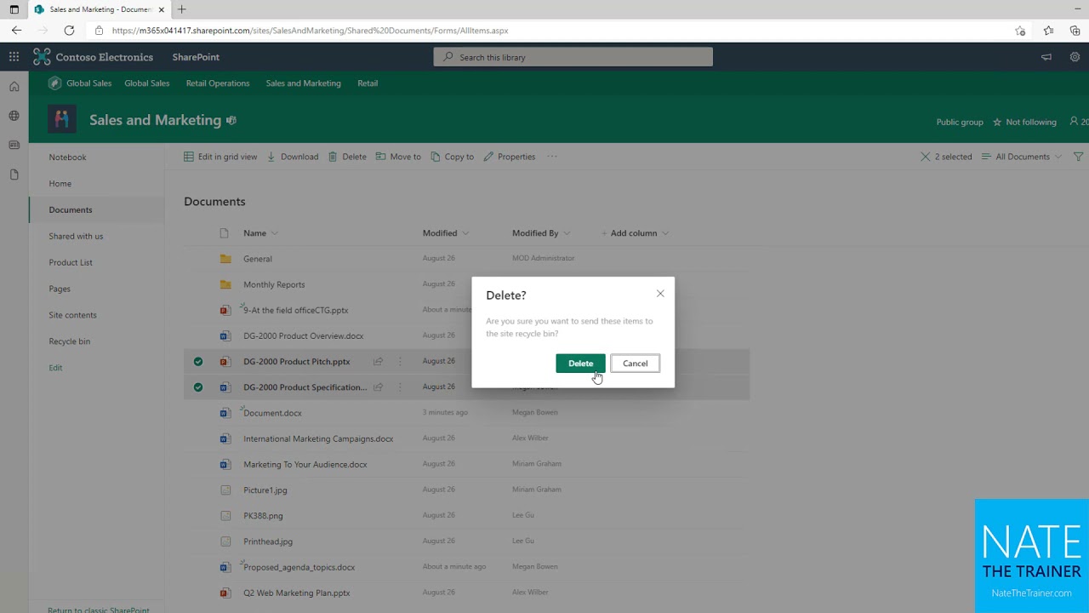Click the Contoso Electronics logo
This screenshot has height=613, width=1089.
pos(42,57)
